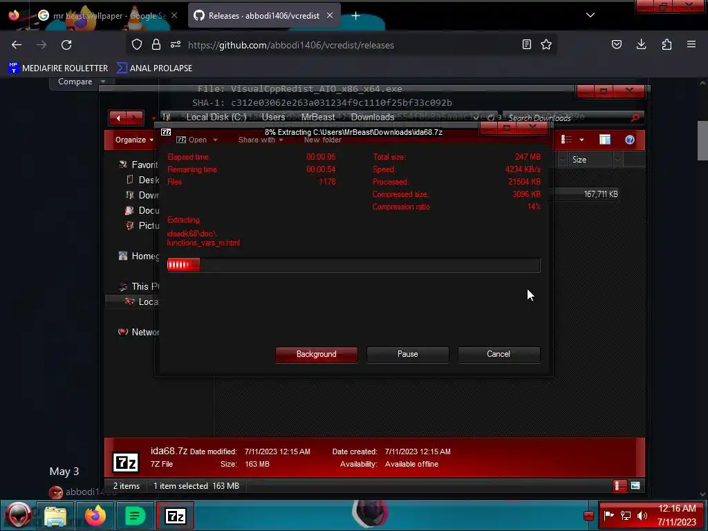This screenshot has height=531, width=708.
Task: Open the Alienware Start button
Action: (18, 515)
